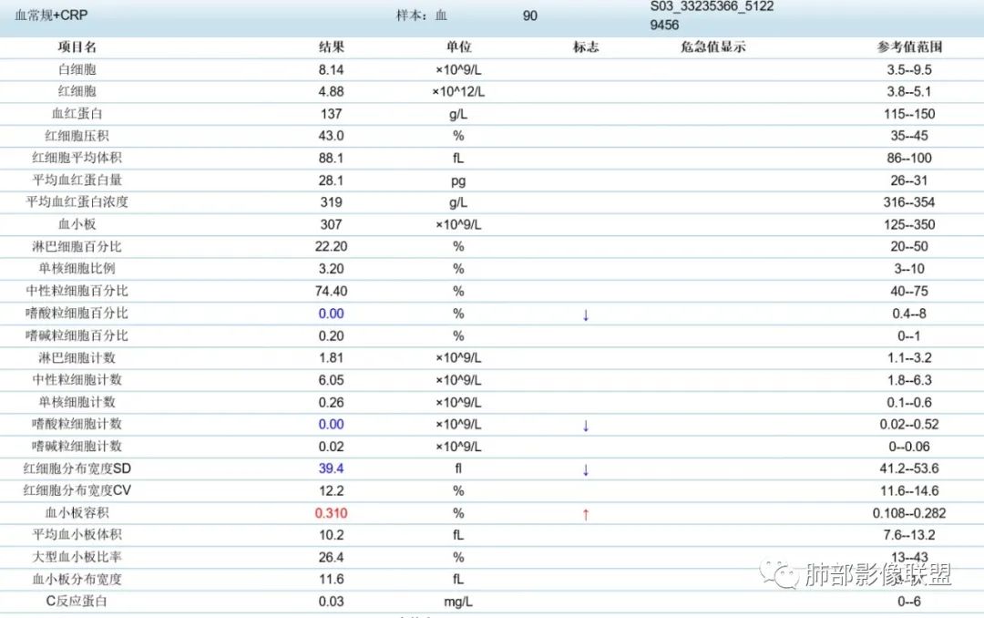The height and width of the screenshot is (618, 984).
Task: Click the reference range 0.108--0.282
Action: 909,513
